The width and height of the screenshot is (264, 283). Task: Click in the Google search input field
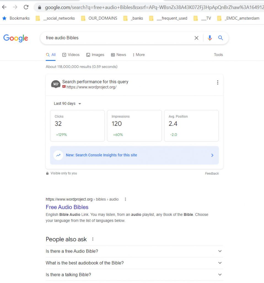point(116,38)
